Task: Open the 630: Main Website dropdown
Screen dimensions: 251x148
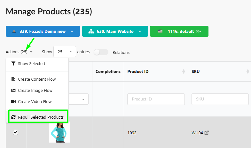Action: coord(115,31)
